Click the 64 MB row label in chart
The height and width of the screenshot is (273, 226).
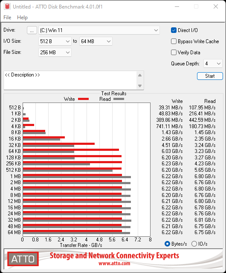[14, 232]
